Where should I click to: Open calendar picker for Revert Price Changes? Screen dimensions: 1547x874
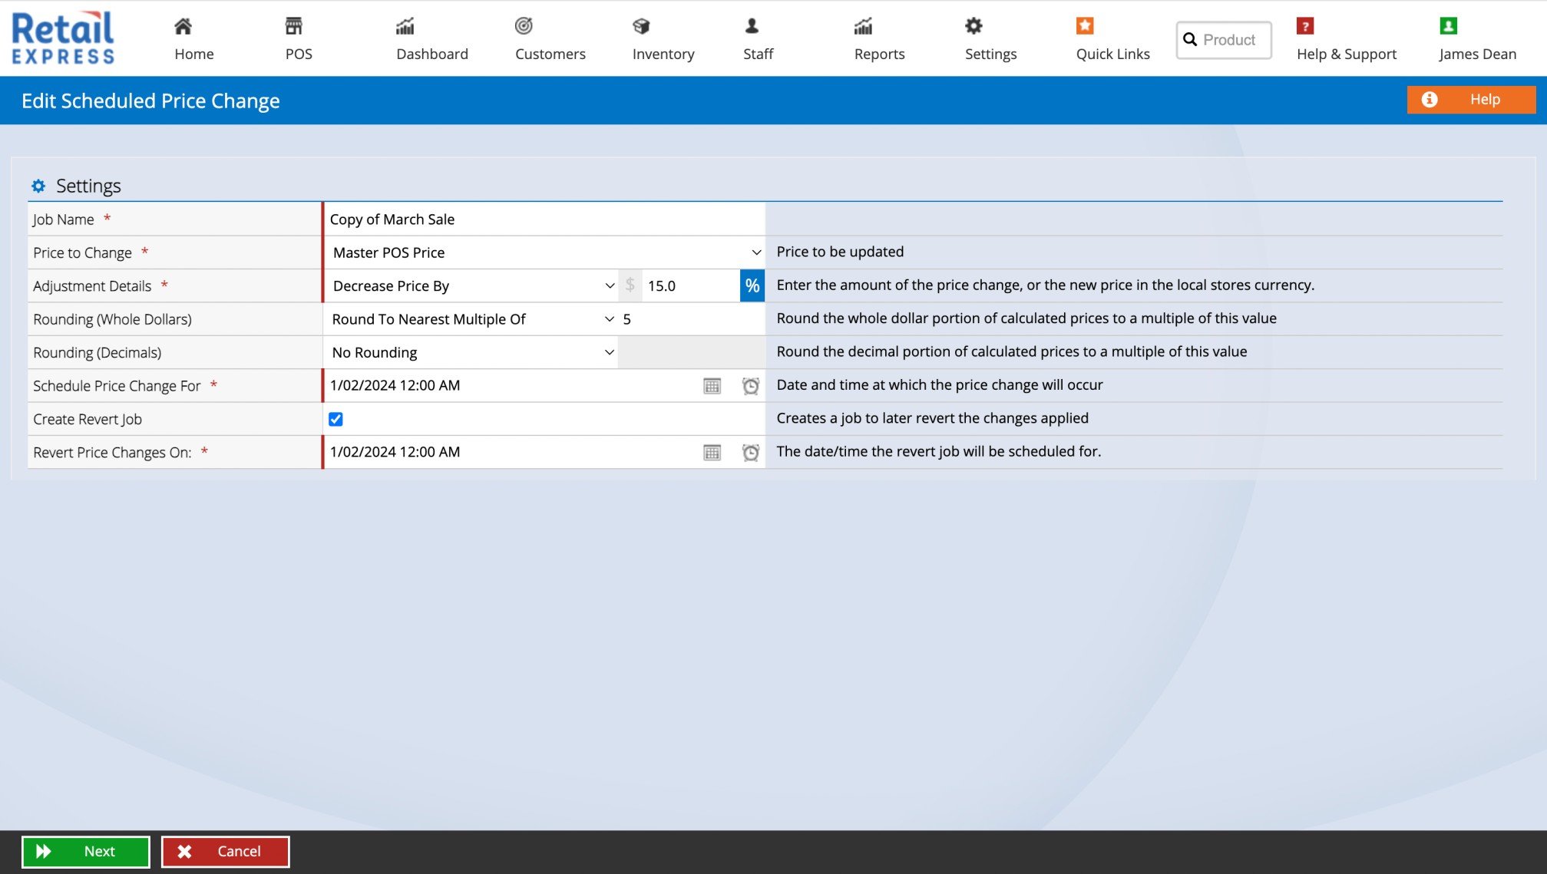(x=712, y=453)
